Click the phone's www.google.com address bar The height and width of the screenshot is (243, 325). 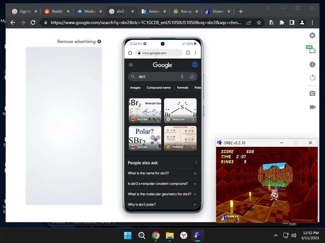(159, 53)
